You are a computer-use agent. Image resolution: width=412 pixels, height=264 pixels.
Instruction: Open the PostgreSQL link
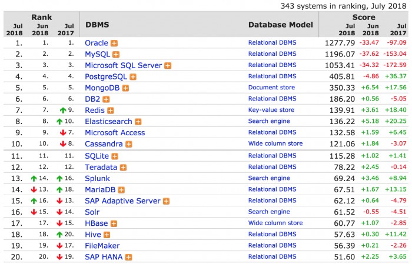(106, 77)
